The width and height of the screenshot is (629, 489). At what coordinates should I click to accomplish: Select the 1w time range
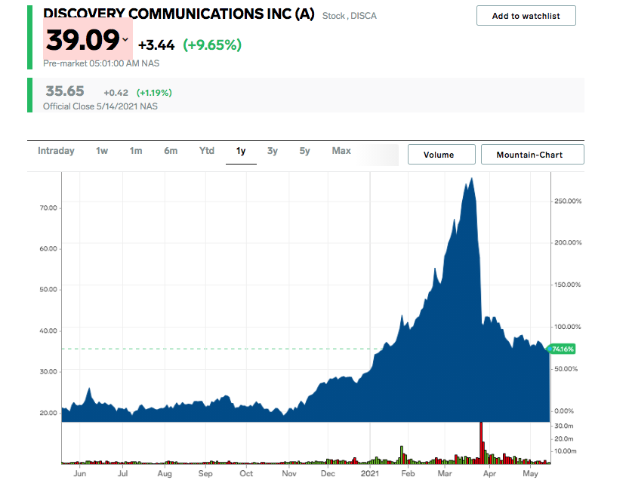coord(102,151)
